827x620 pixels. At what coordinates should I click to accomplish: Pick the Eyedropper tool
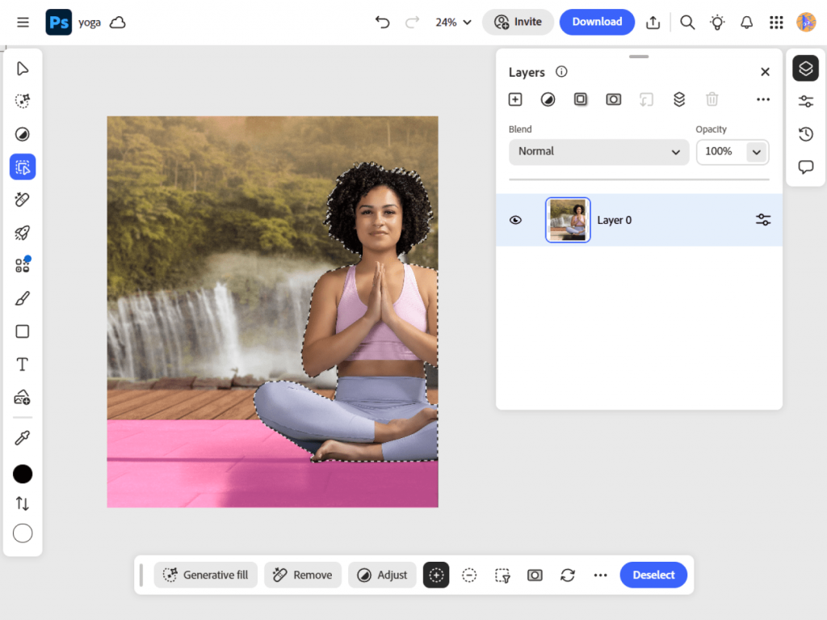tap(23, 438)
